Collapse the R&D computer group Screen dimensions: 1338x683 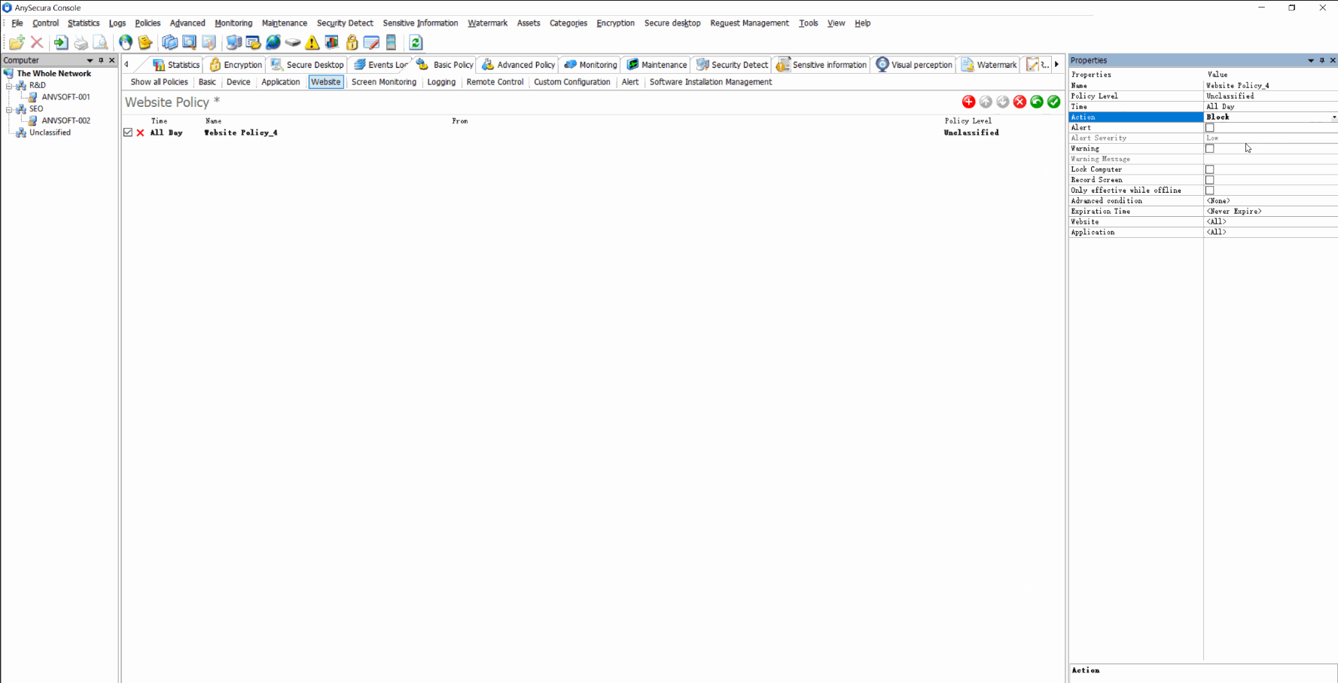coord(10,85)
